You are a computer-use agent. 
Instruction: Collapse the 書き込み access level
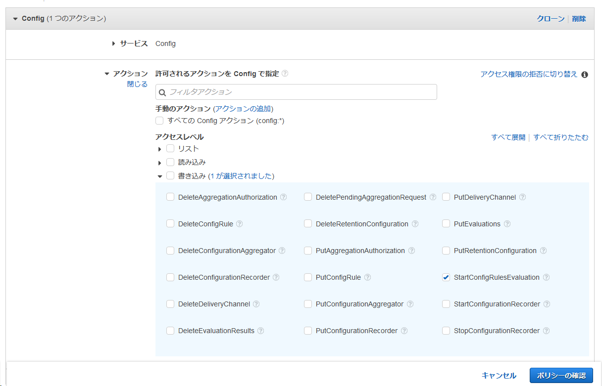coord(159,176)
